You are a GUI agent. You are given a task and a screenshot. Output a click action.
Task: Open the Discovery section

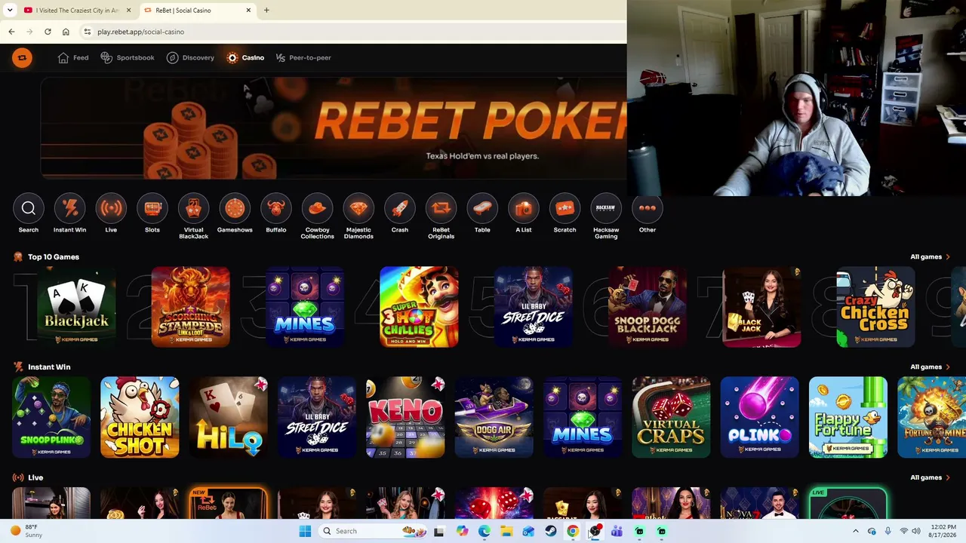[x=190, y=57]
